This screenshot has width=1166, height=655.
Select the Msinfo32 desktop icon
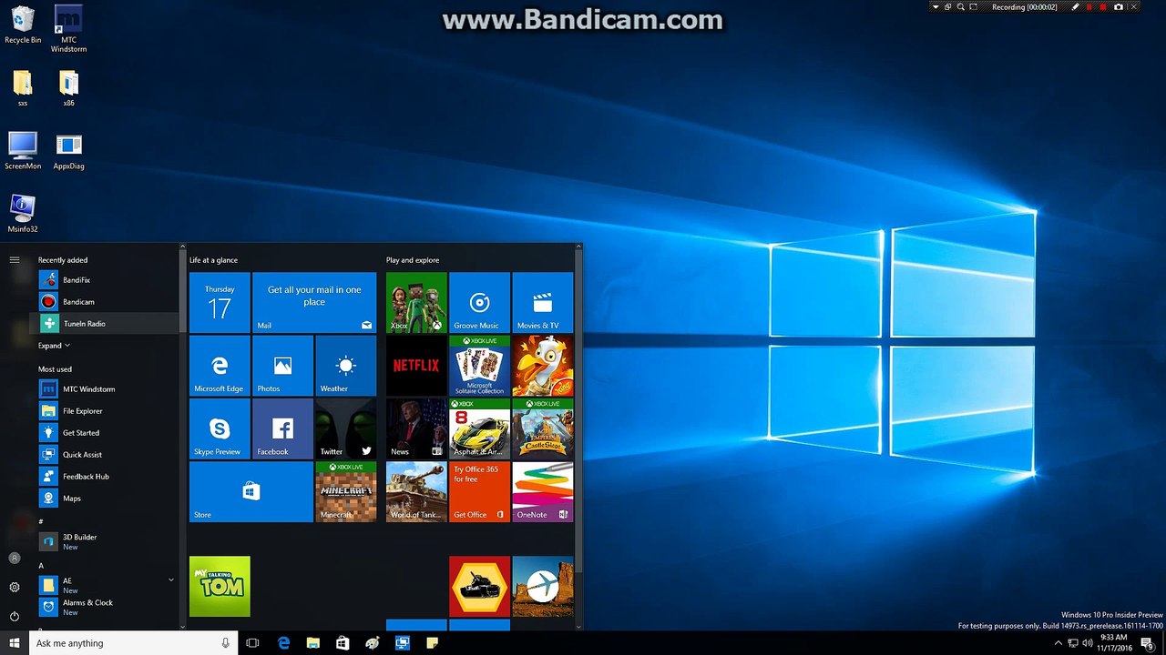click(x=23, y=214)
